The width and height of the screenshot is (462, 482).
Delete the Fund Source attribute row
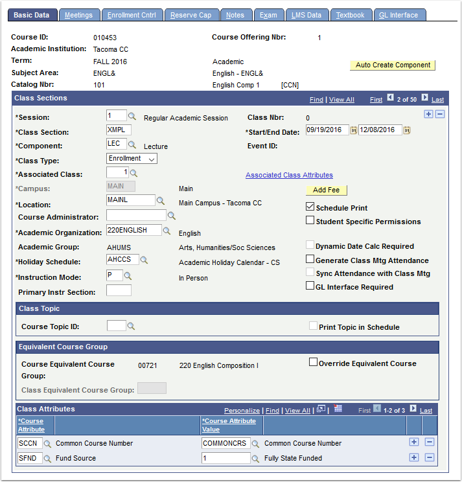tap(430, 457)
